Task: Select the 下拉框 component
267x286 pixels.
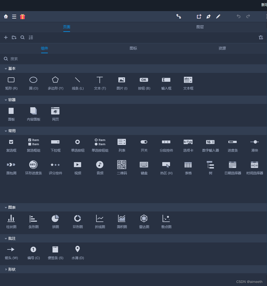Action: coord(55,145)
